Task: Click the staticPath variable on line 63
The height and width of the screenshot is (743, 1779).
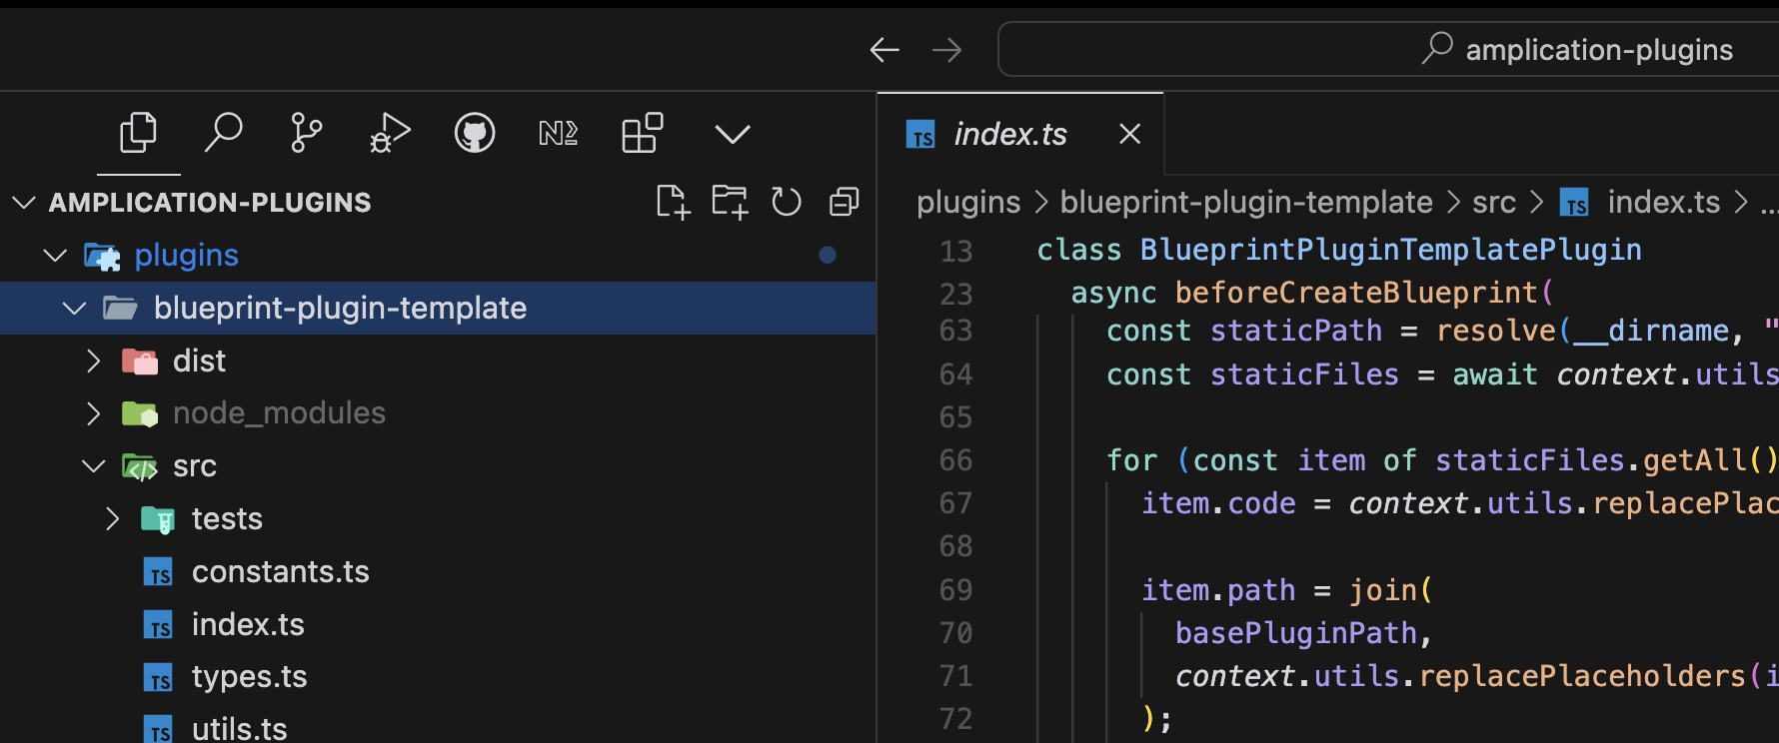Action: coord(1296,331)
